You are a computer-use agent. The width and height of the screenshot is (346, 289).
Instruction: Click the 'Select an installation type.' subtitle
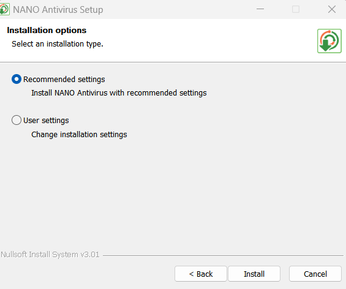click(58, 44)
